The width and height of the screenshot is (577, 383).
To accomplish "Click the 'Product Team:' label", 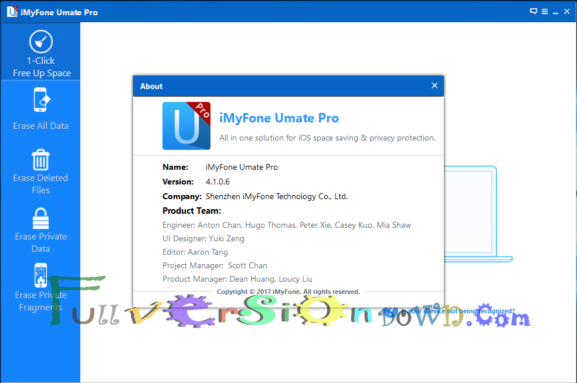I will pos(192,211).
